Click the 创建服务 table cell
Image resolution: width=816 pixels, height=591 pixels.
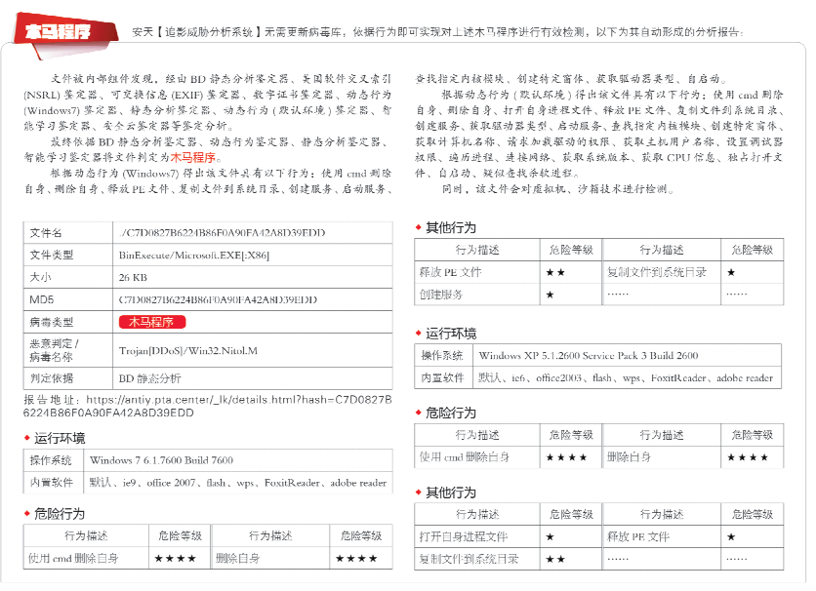pos(477,295)
